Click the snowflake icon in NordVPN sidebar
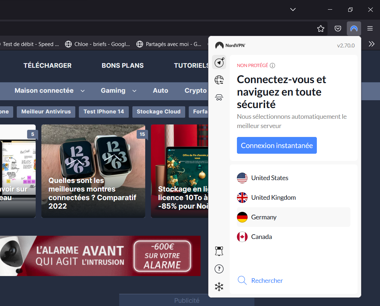The height and width of the screenshot is (306, 380). point(219,287)
